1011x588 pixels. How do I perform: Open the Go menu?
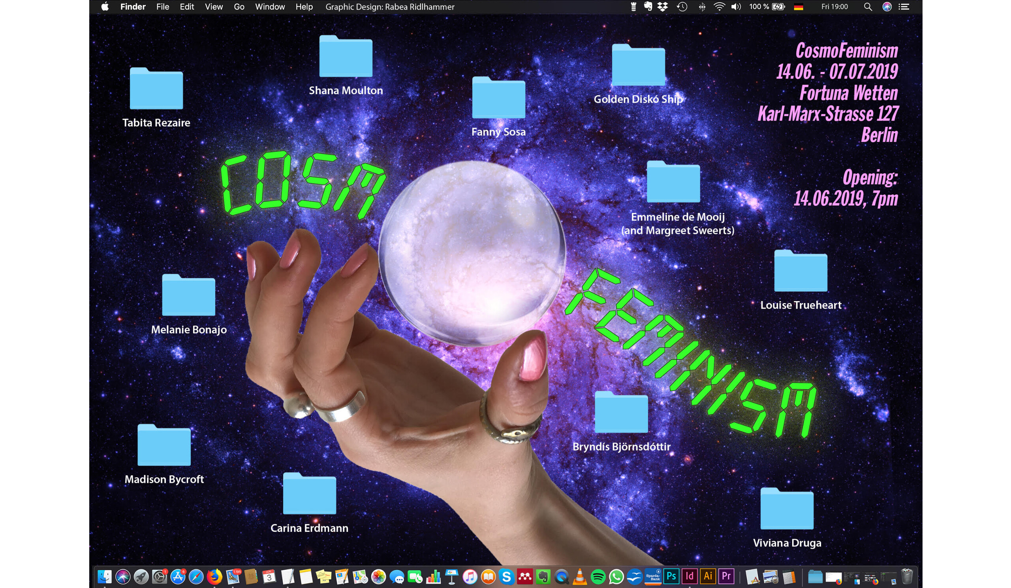[239, 7]
